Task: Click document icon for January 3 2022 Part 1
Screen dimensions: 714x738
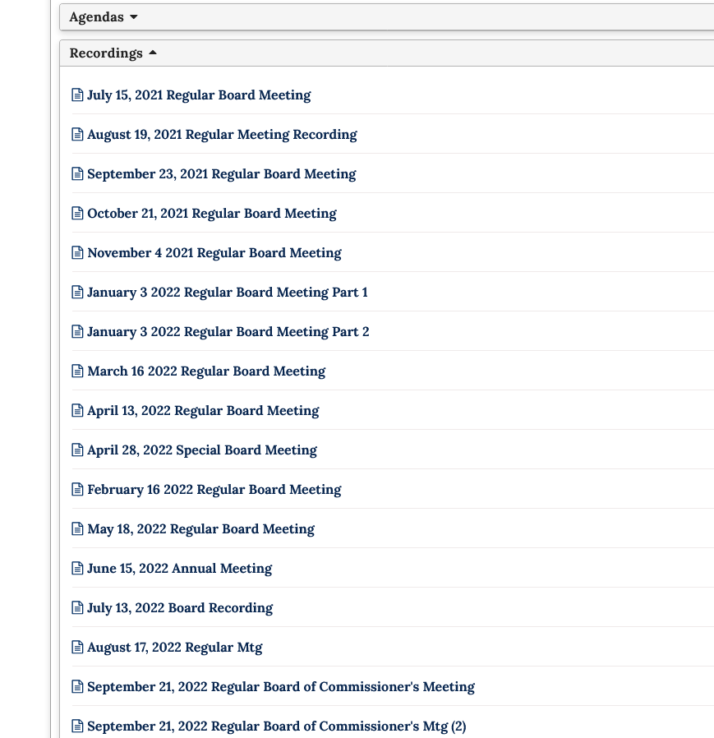Action: coord(77,293)
